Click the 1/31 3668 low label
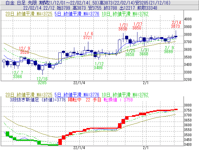 (x=144, y=52)
